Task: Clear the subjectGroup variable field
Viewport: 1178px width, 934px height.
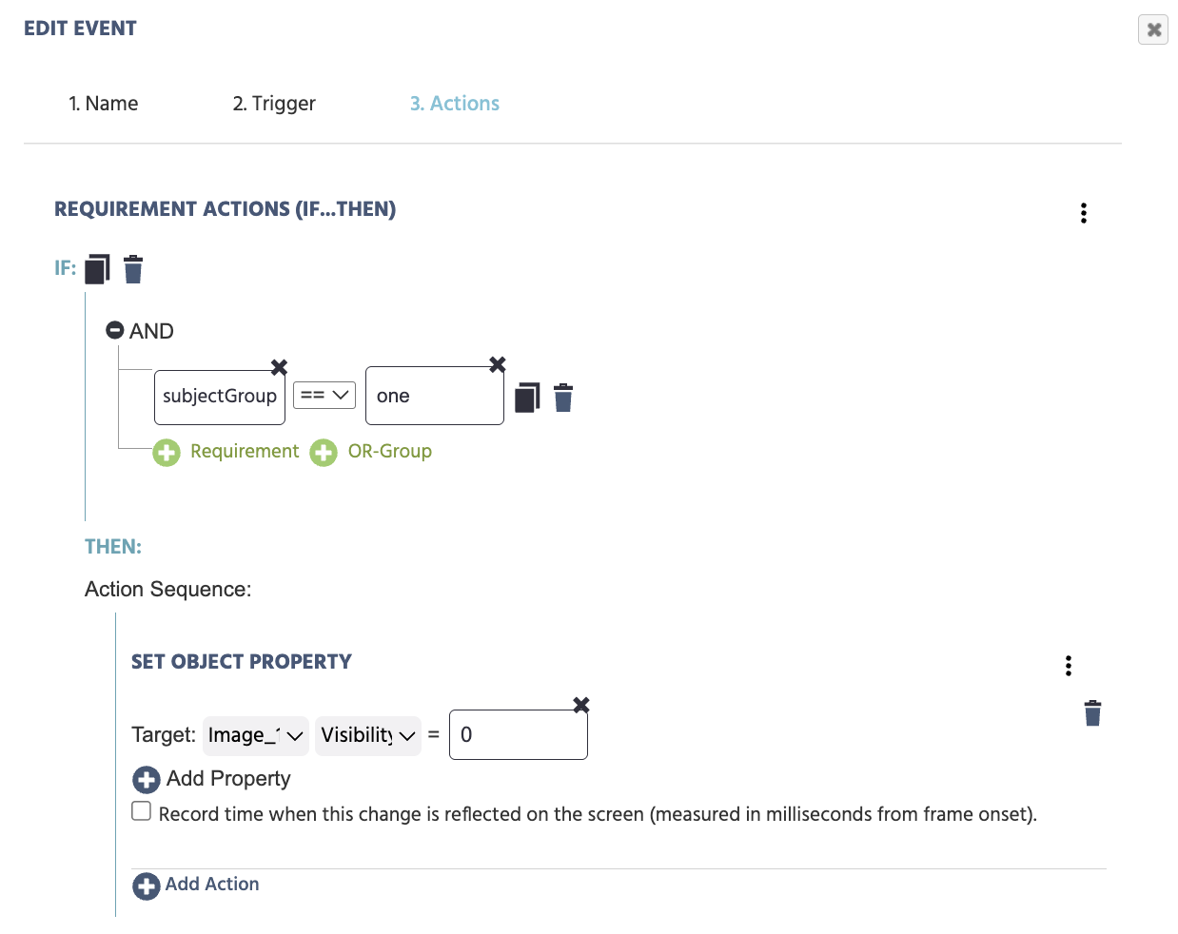Action: [x=279, y=367]
